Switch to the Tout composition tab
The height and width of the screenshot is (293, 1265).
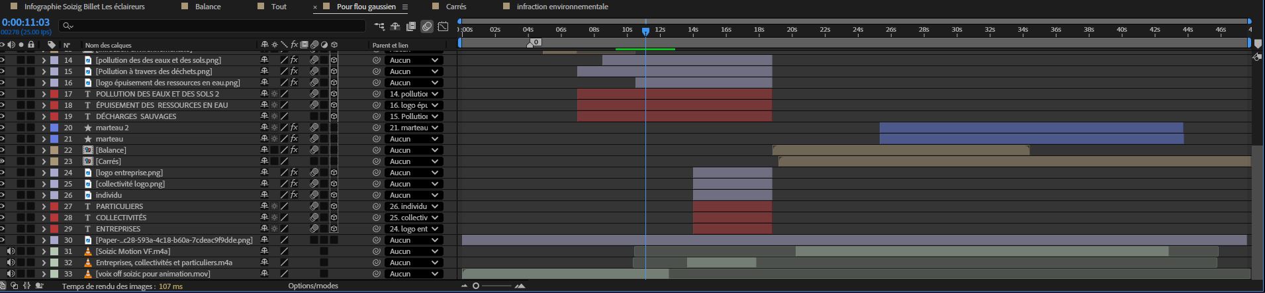point(279,7)
